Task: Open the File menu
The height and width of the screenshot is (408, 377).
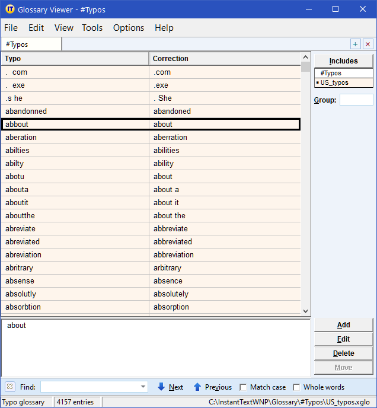Action: (11, 28)
